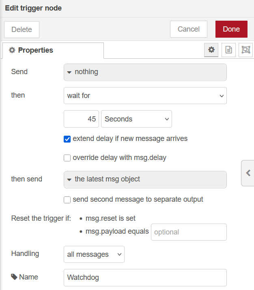Expand sidebar using left chevron handle
Screen dimensions: 254x290
point(248,173)
